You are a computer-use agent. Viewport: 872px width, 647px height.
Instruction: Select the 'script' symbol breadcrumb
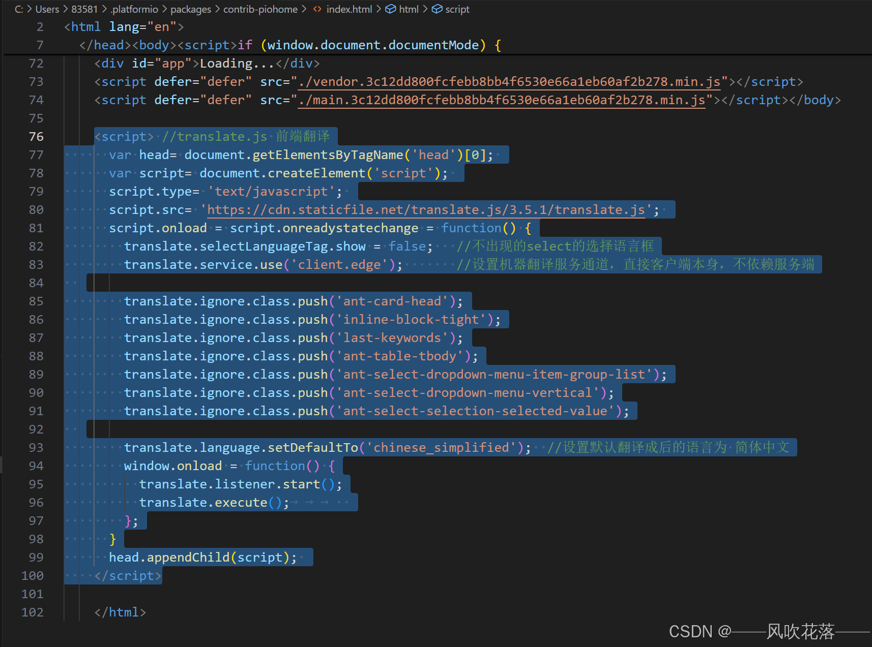(x=457, y=9)
